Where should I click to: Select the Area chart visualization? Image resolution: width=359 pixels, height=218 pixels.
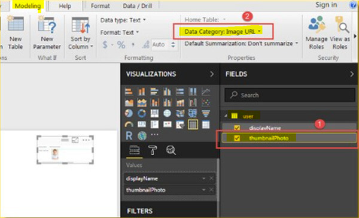coord(129,102)
